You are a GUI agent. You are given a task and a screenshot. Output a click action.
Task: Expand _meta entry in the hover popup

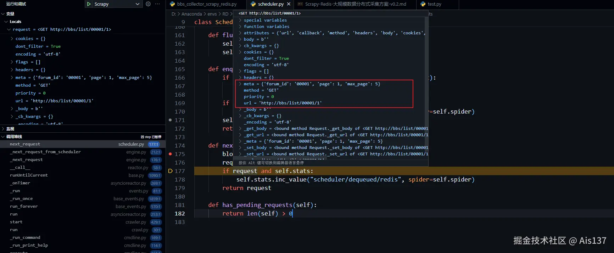click(240, 141)
